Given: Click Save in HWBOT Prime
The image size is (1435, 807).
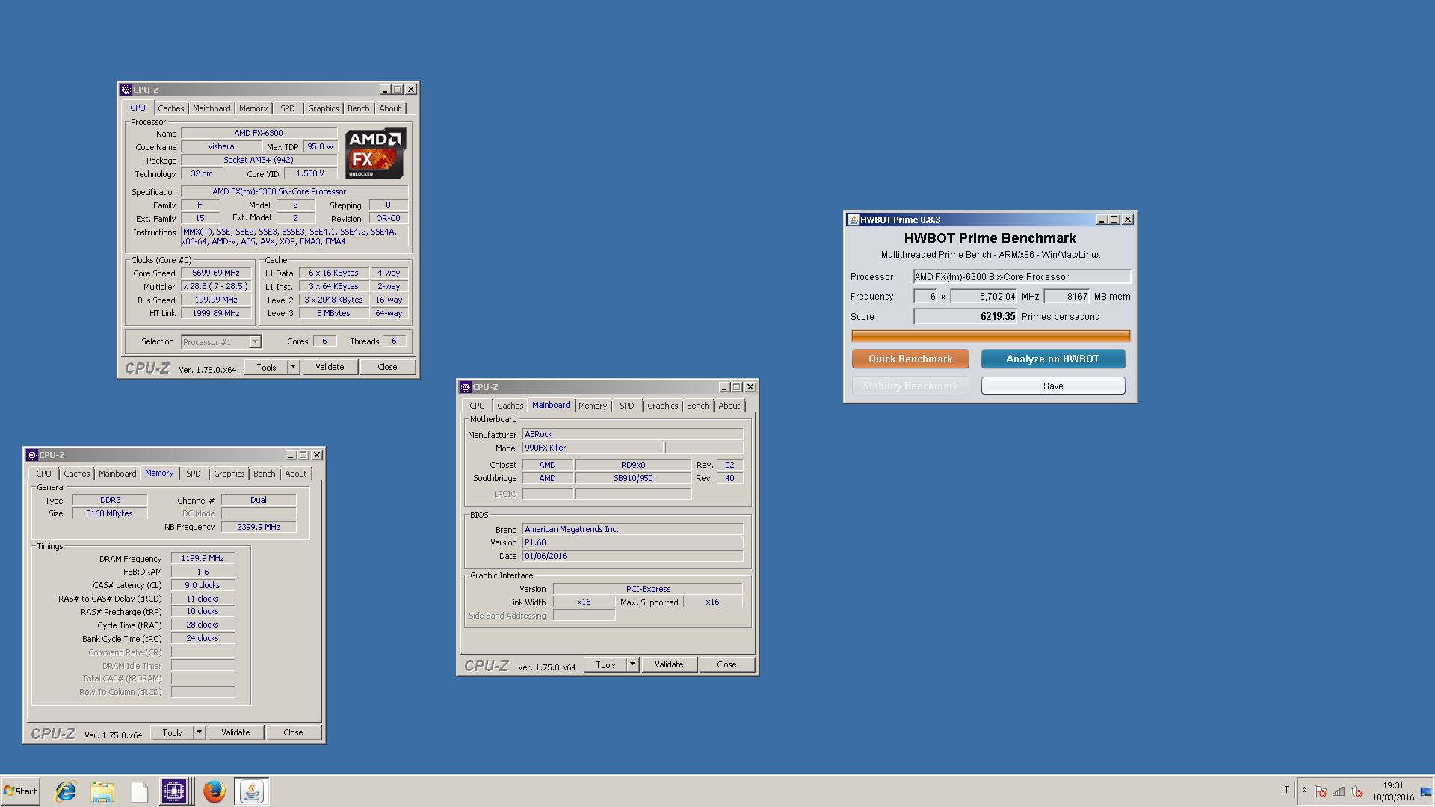Looking at the screenshot, I should pyautogui.click(x=1052, y=386).
